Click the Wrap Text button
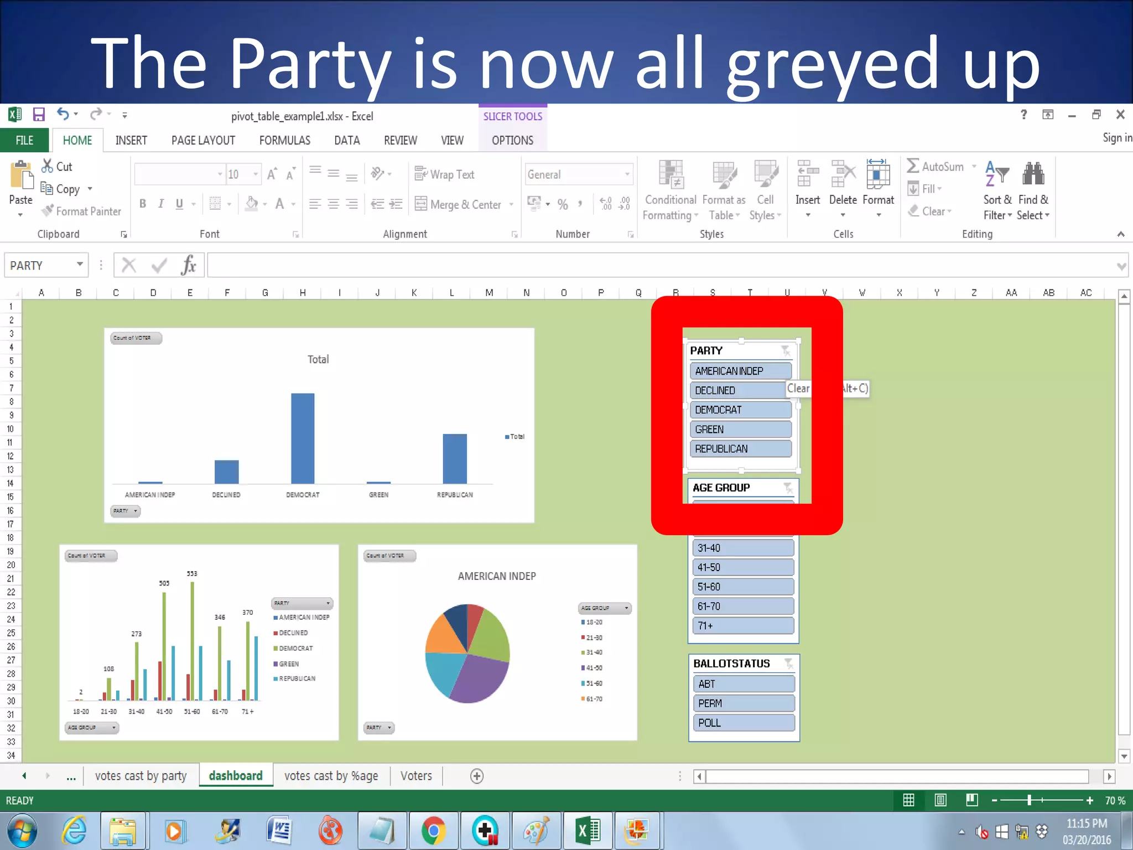The image size is (1133, 850). click(x=445, y=174)
